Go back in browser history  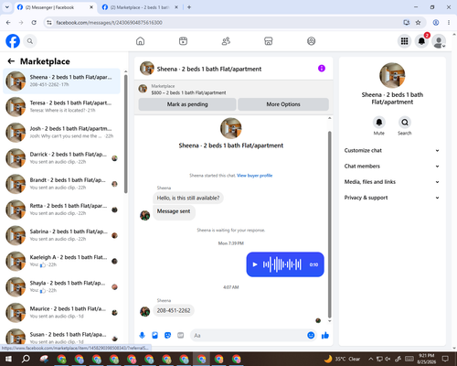[x=8, y=22]
